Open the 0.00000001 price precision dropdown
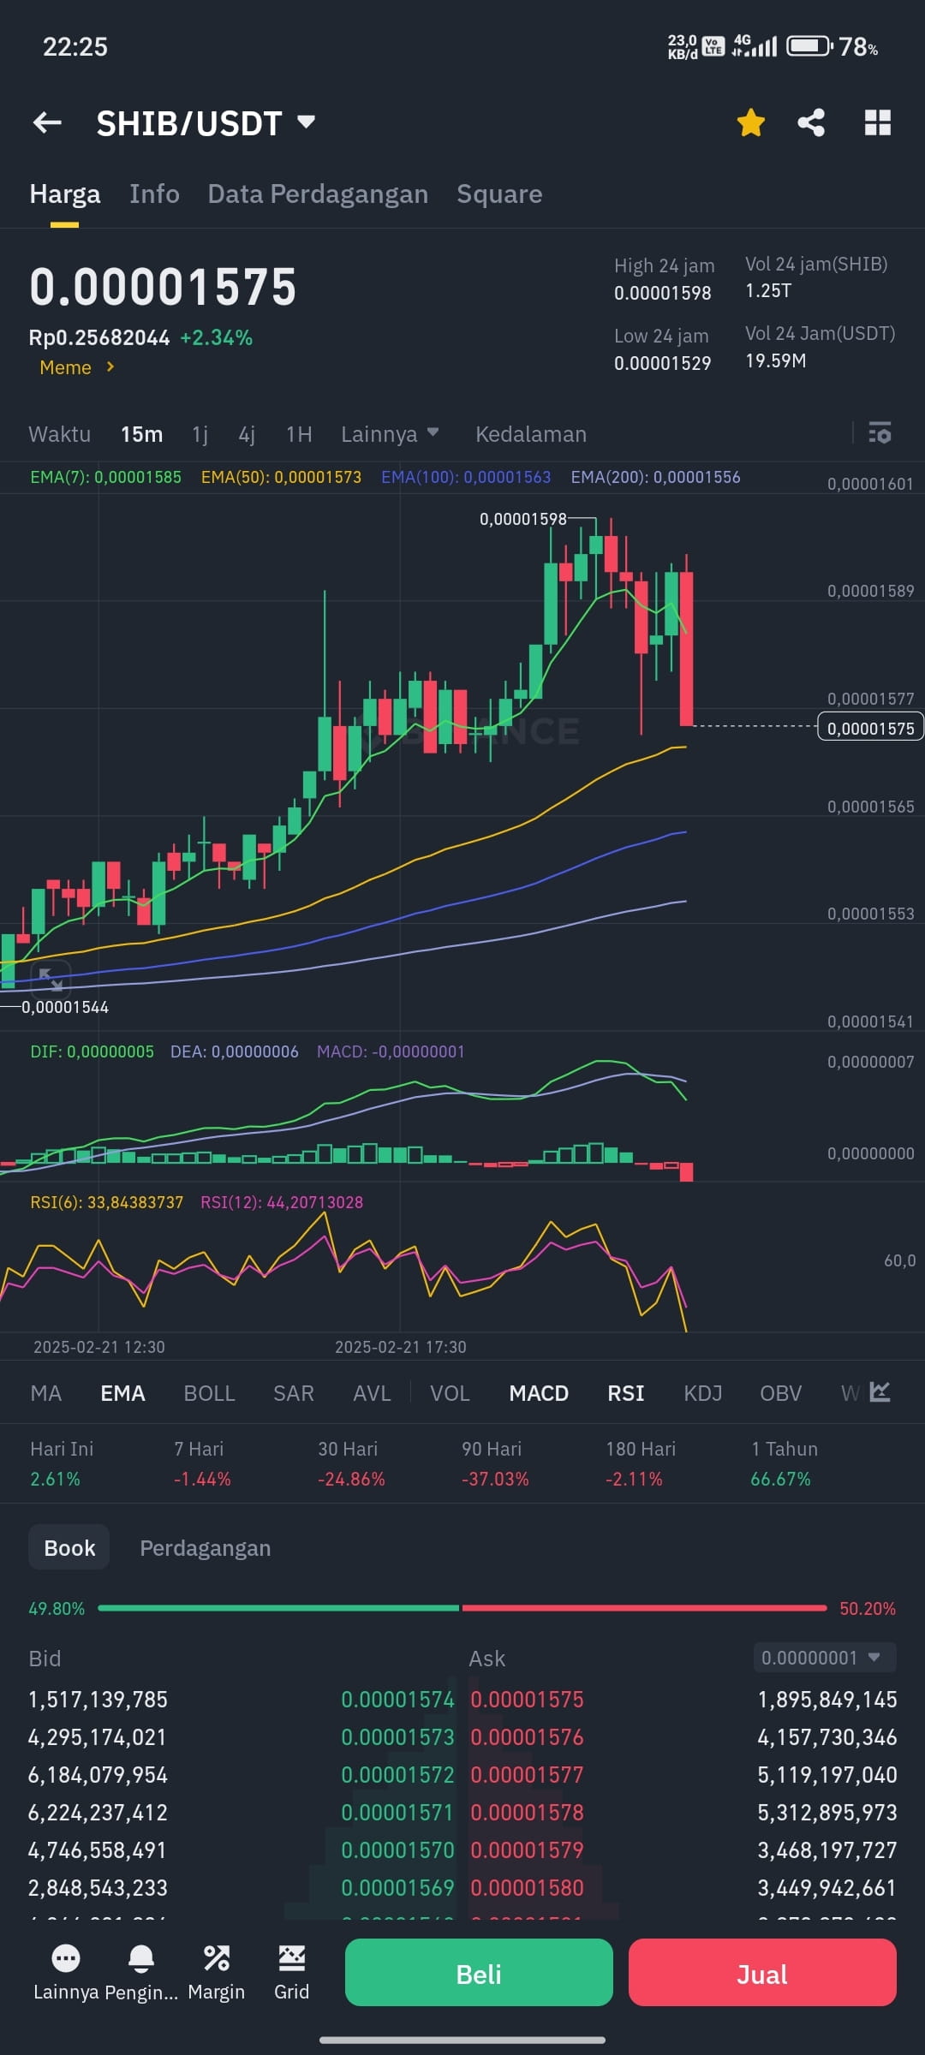925x2055 pixels. (825, 1658)
